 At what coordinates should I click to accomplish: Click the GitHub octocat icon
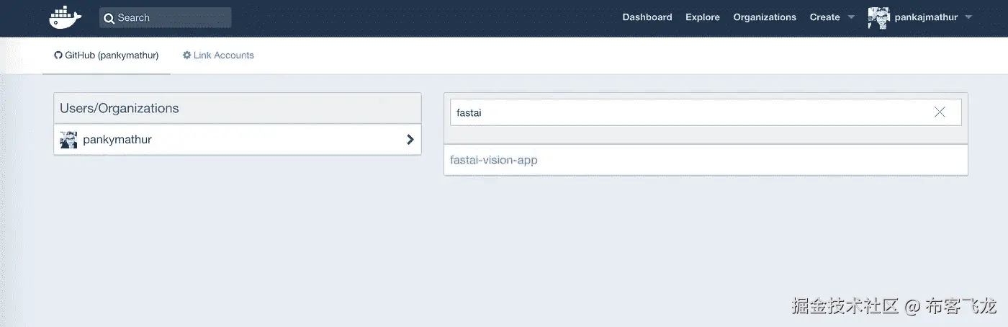[58, 55]
